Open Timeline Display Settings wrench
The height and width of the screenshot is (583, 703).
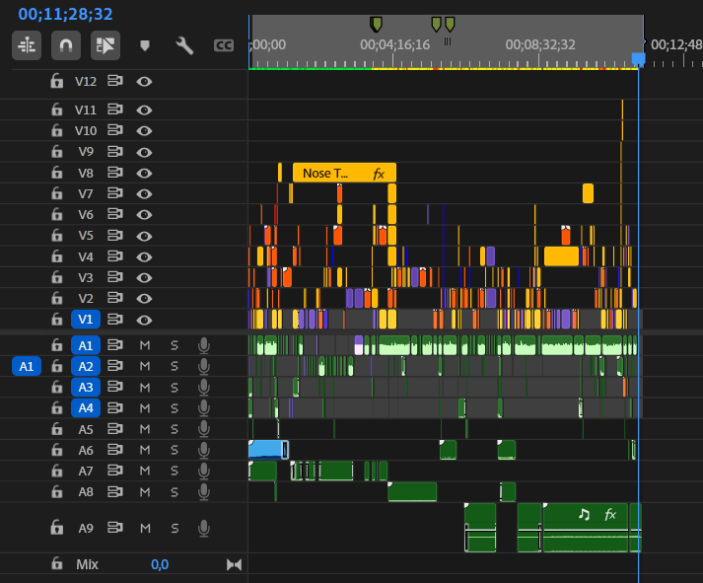(x=184, y=45)
